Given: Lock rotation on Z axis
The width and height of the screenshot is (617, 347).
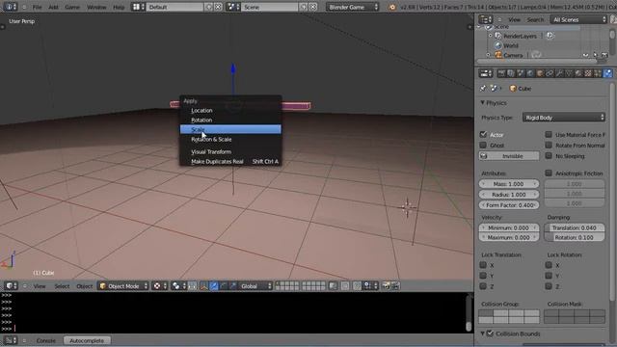Looking at the screenshot, I should [x=549, y=286].
